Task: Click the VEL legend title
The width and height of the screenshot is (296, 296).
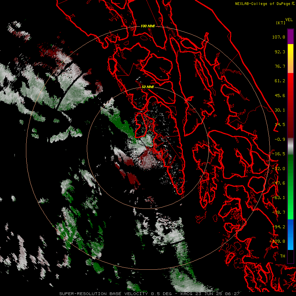Action: tap(289, 20)
